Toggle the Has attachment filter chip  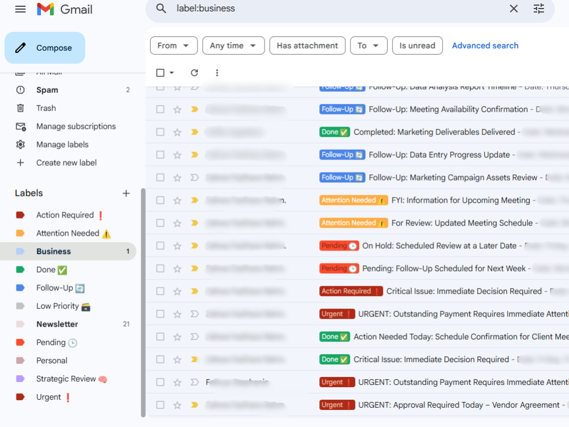[x=307, y=46]
